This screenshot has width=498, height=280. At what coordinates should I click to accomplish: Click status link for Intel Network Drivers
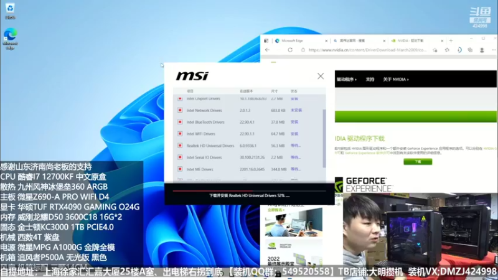(296, 110)
